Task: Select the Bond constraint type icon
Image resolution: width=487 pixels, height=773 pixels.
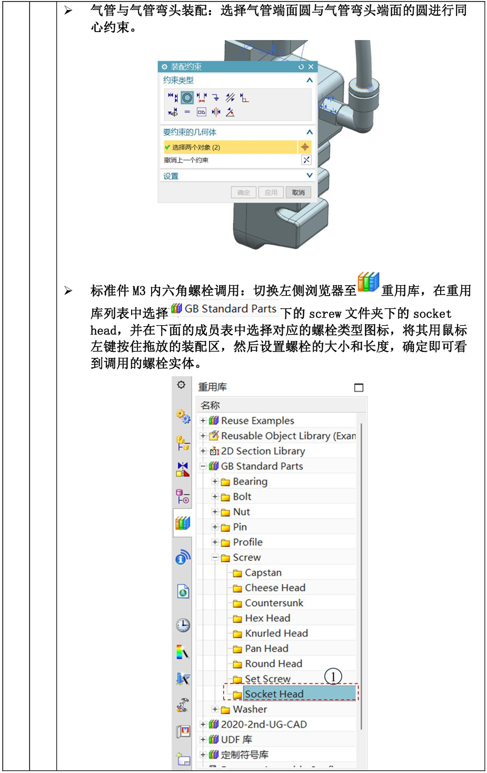Action: click(x=202, y=112)
